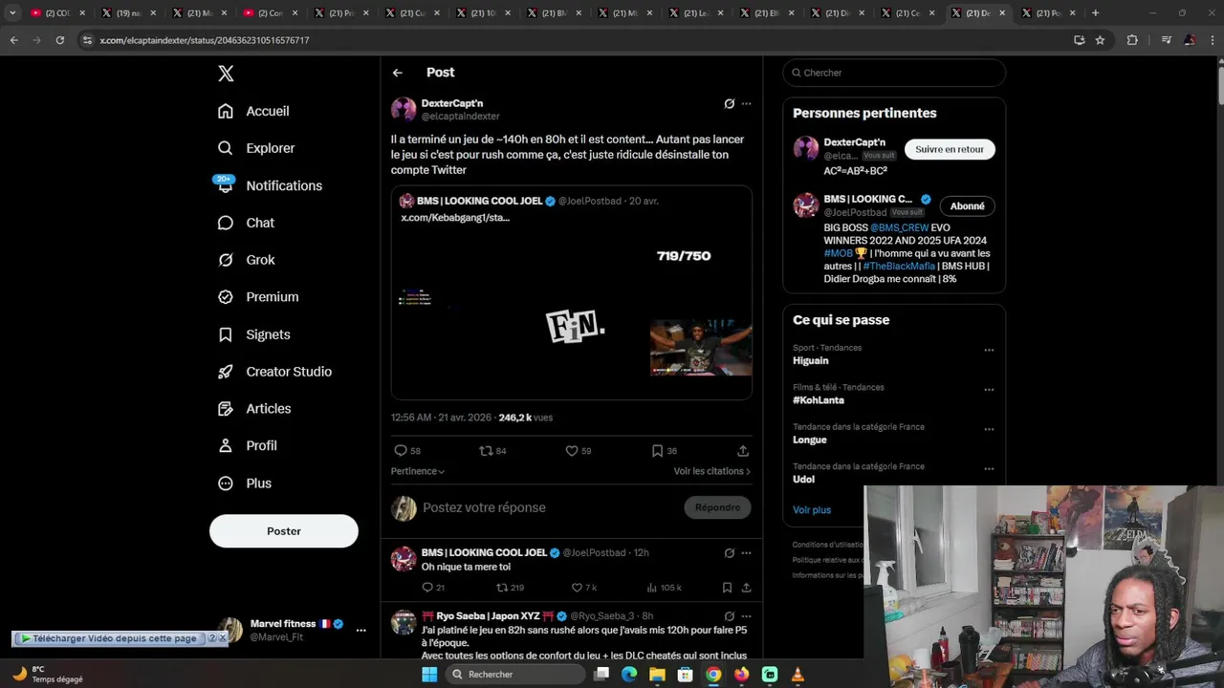
Task: Open more options on DexterCapt'n post
Action: pyautogui.click(x=747, y=103)
